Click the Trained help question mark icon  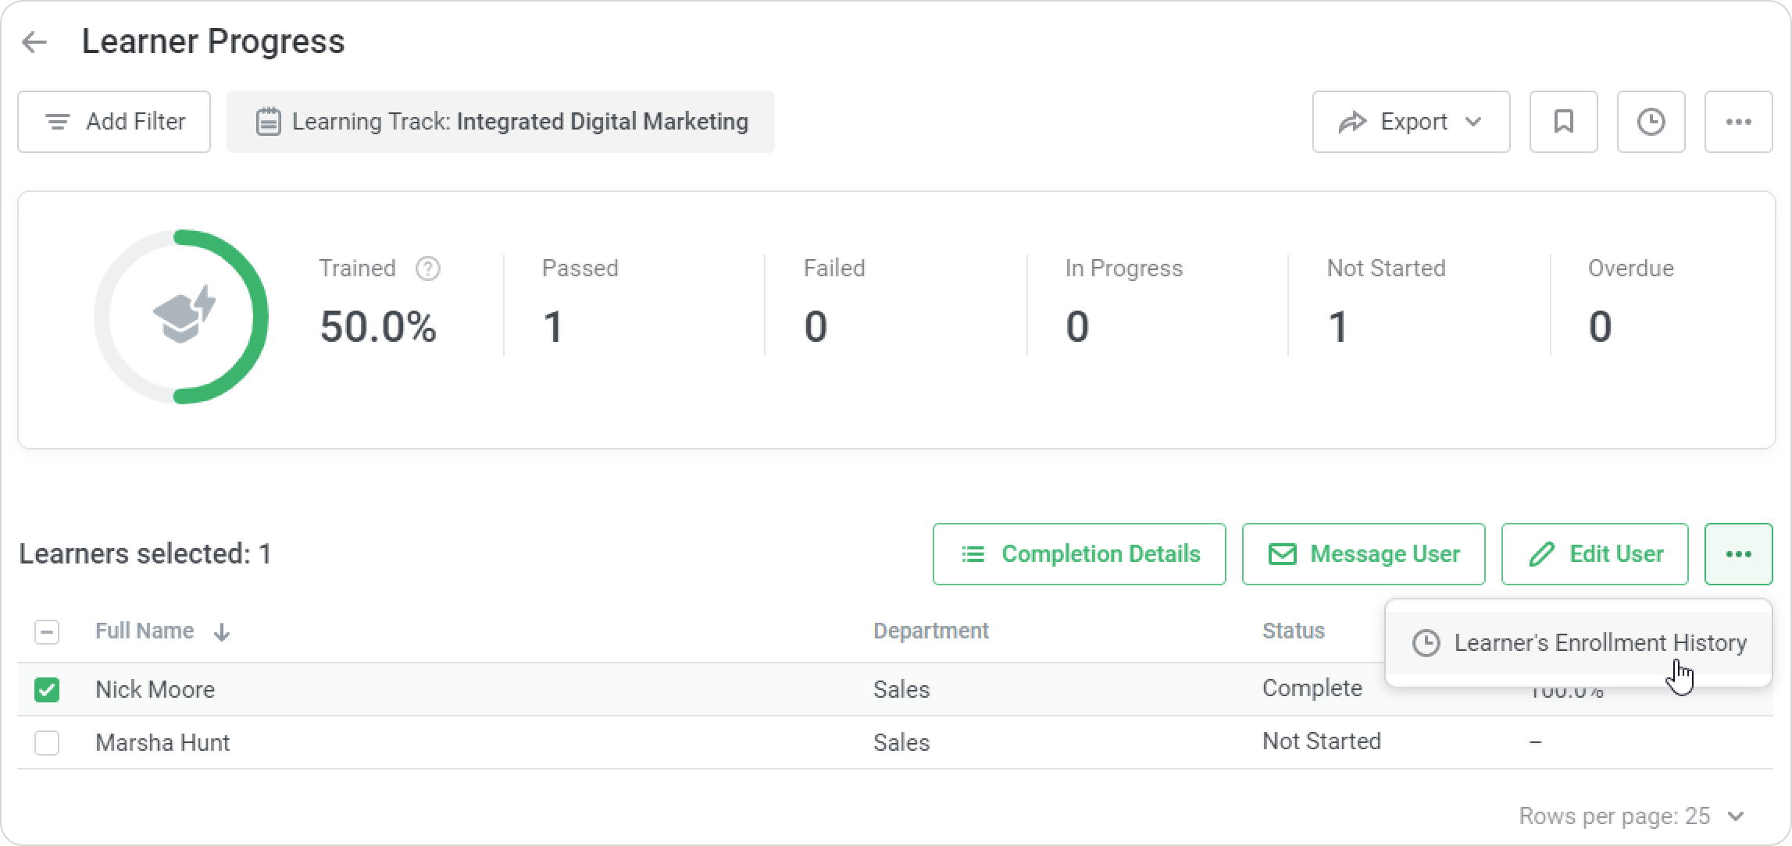427,268
